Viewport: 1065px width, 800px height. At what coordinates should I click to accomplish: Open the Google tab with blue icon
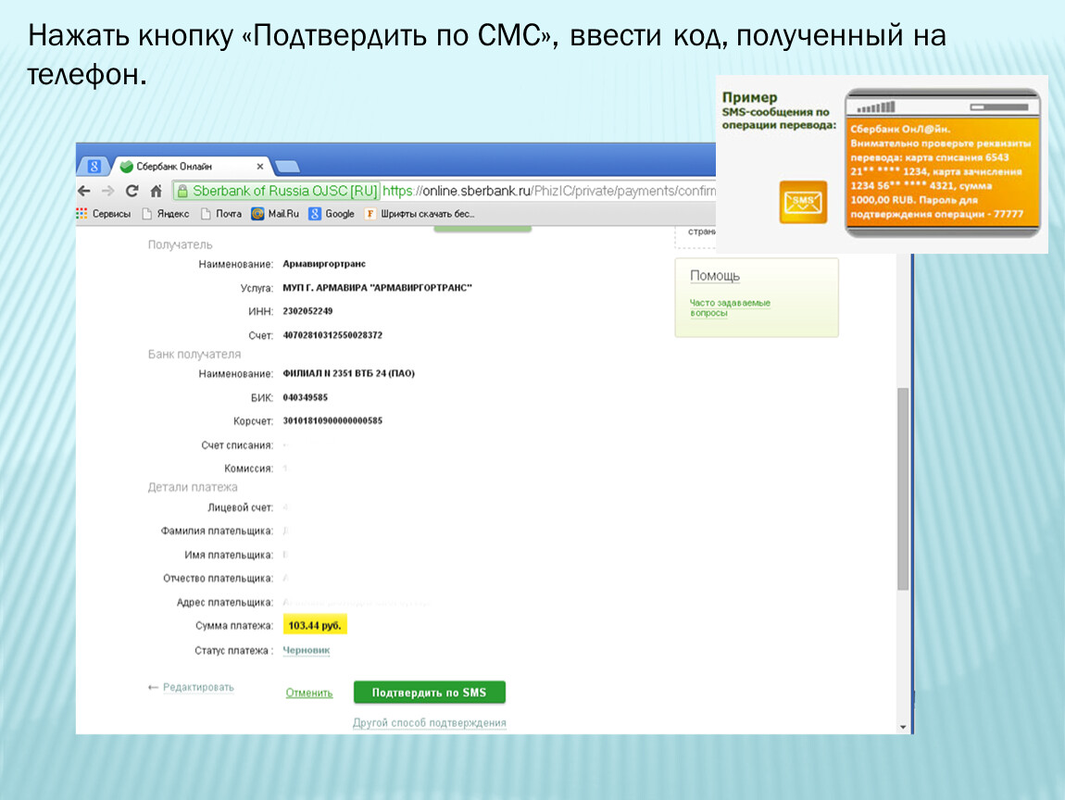click(94, 167)
